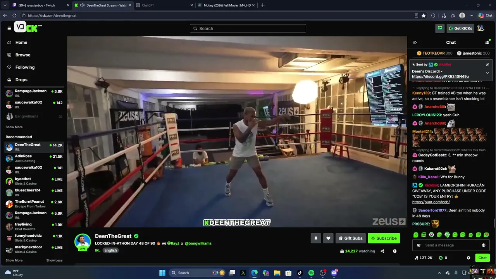The width and height of the screenshot is (496, 279).
Task: Open the chat settings gear
Action: (468, 258)
